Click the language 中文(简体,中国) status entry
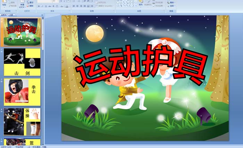Viewport: 243px width, 148px height. click(40, 147)
